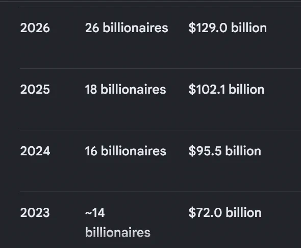
Task: Select the 2025 year cell
Action: (x=35, y=90)
